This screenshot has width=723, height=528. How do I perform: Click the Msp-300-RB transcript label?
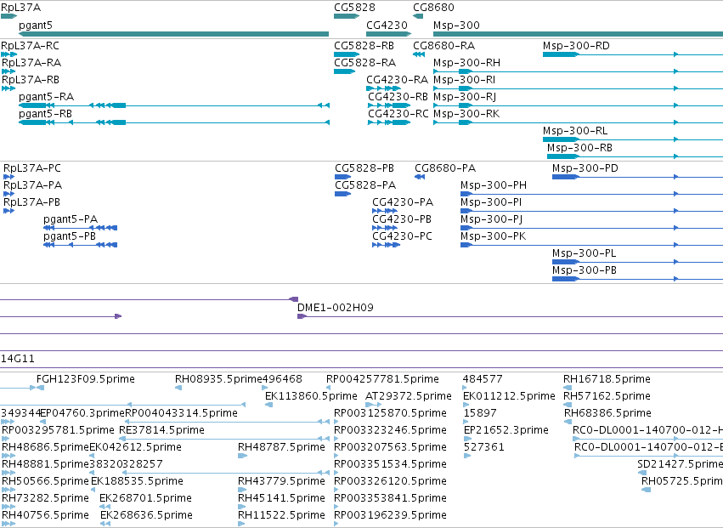coord(579,148)
